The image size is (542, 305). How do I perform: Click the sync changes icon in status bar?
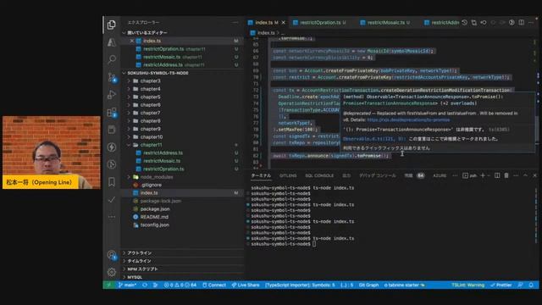pos(145,285)
